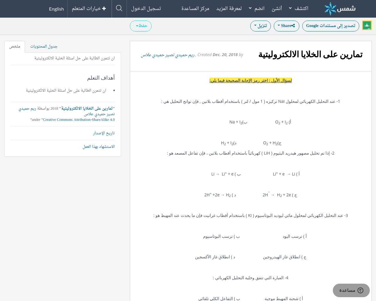Click the أهداف التعلم heading
The height and width of the screenshot is (301, 376).
coord(101,78)
